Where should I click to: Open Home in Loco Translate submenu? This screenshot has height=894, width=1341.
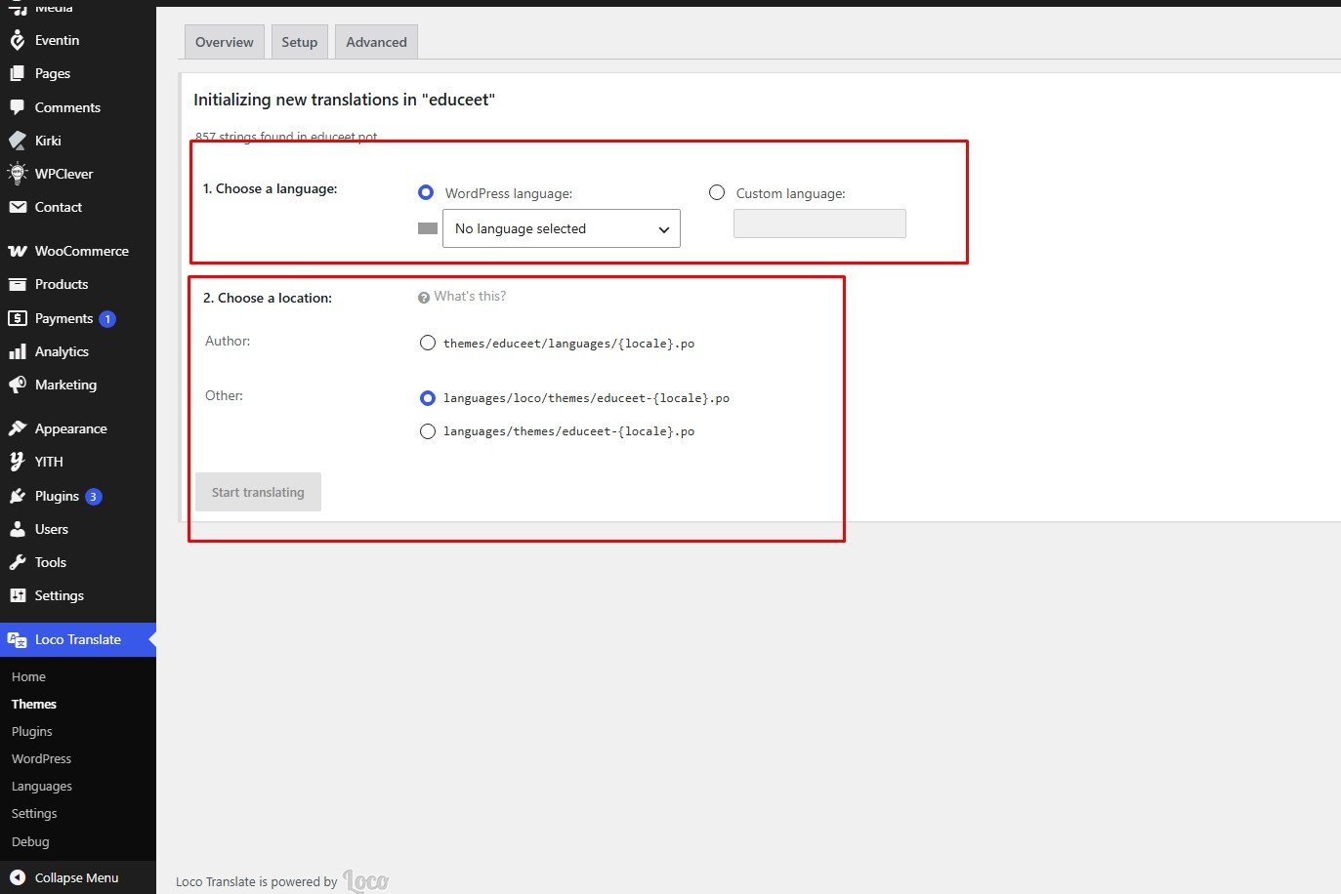click(x=28, y=676)
